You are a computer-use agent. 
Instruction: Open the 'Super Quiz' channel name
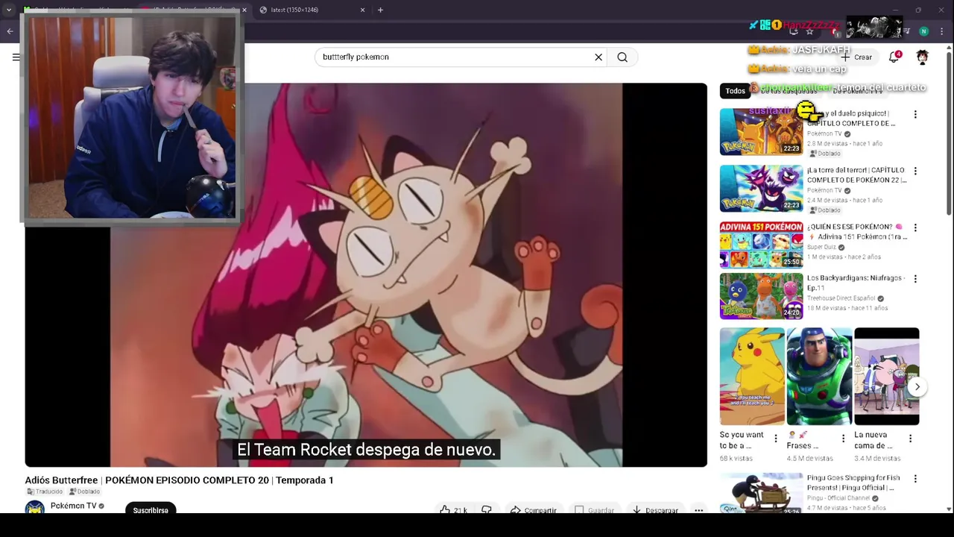821,247
